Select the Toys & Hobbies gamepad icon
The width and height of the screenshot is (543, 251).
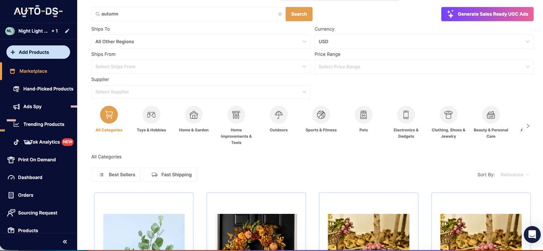point(151,115)
